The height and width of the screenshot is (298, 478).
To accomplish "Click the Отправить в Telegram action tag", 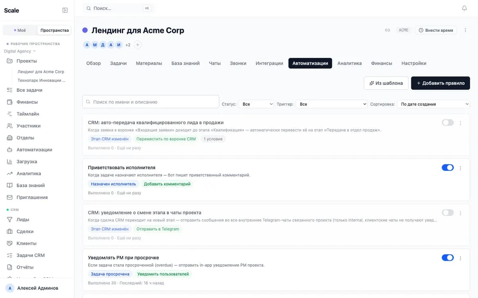I will 158,229.
